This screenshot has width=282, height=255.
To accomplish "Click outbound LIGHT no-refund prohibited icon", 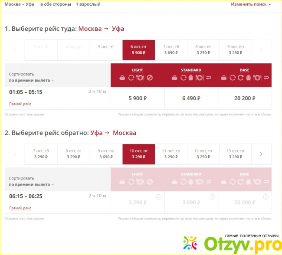I will point(150,78).
